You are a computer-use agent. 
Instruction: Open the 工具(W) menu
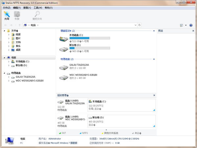click(37, 7)
